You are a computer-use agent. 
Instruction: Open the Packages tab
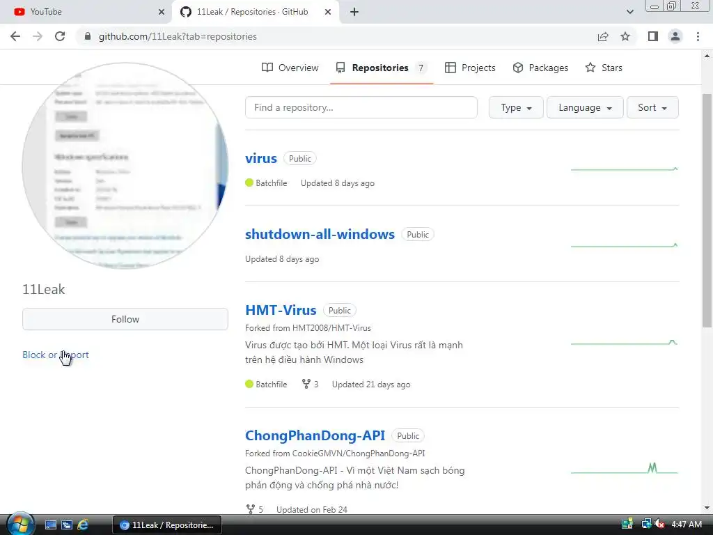click(x=540, y=68)
